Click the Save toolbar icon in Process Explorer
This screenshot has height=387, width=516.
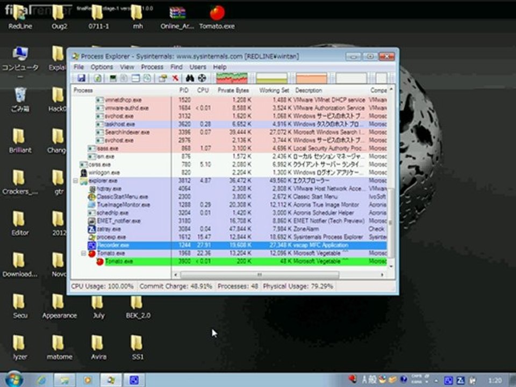point(81,78)
